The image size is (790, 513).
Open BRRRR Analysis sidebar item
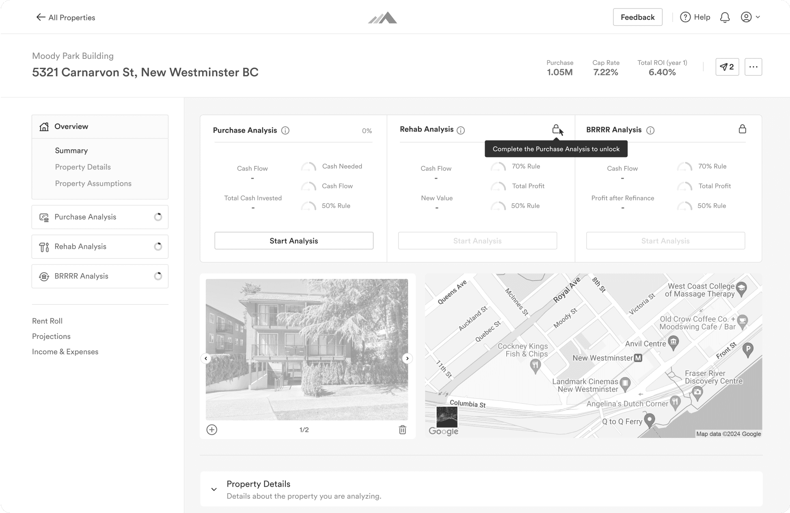click(100, 276)
